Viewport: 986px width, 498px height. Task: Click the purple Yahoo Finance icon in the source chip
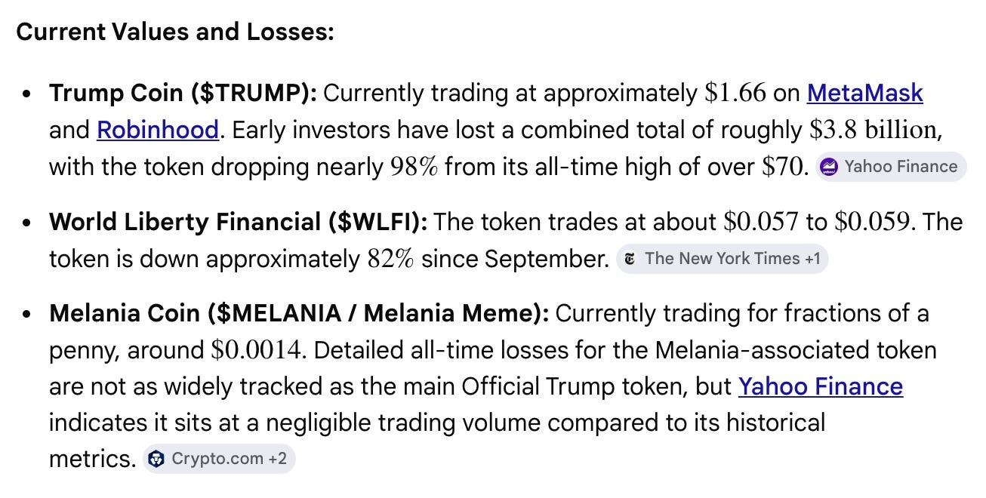click(830, 167)
